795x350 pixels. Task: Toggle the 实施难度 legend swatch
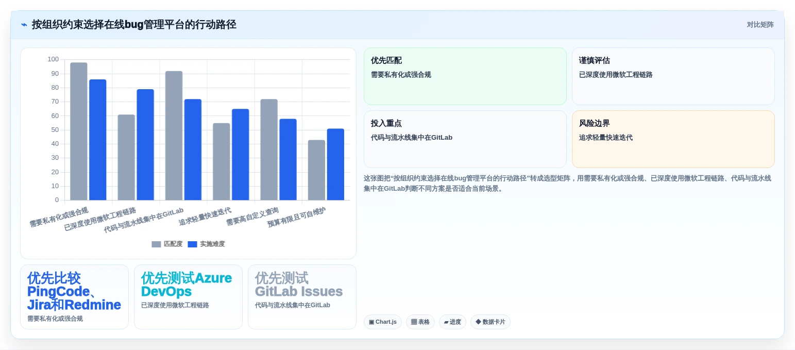tap(192, 244)
